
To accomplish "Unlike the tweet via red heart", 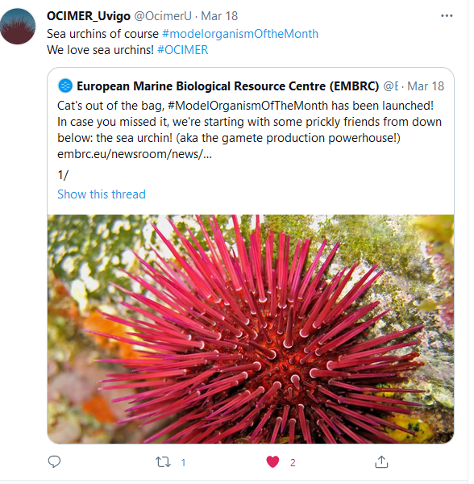I will click(272, 462).
